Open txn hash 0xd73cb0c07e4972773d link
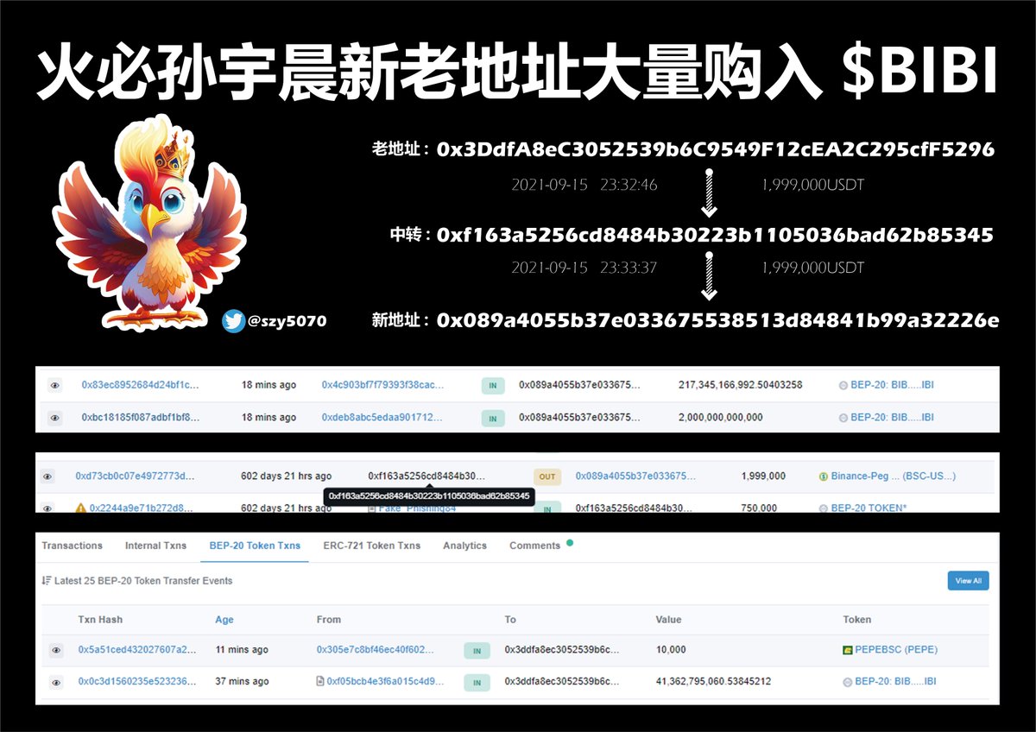1036x732 pixels. pos(136,476)
